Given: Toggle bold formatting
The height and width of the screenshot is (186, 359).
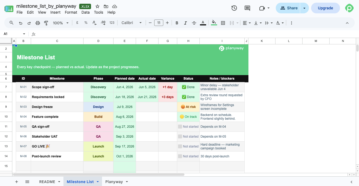Looking at the screenshot, I should pyautogui.click(x=177, y=23).
